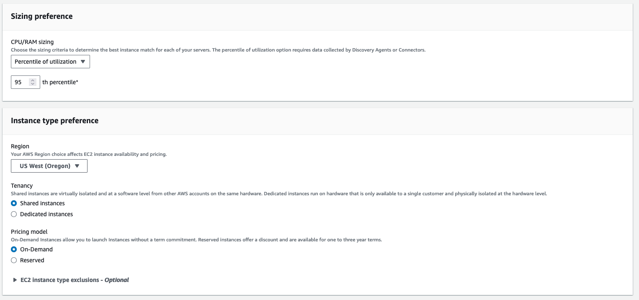Viewport: 639px width, 300px height.
Task: Click the Pricing model section label
Action: pyautogui.click(x=28, y=232)
